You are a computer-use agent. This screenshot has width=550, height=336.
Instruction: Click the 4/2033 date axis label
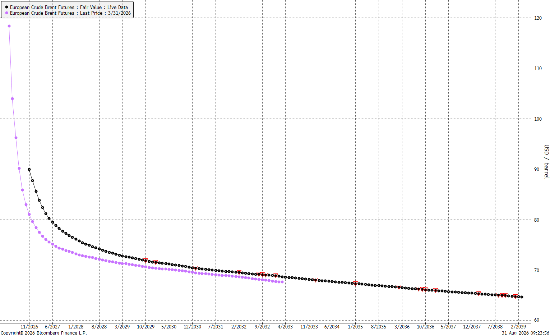(x=285, y=327)
